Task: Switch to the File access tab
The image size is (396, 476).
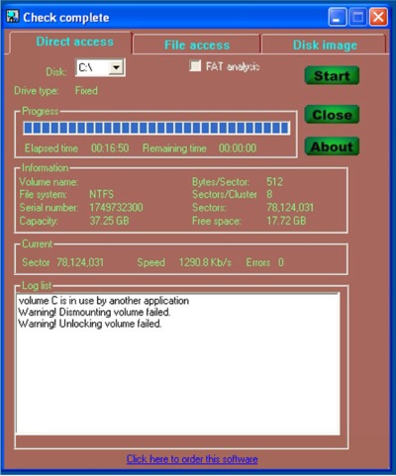Action: point(197,45)
